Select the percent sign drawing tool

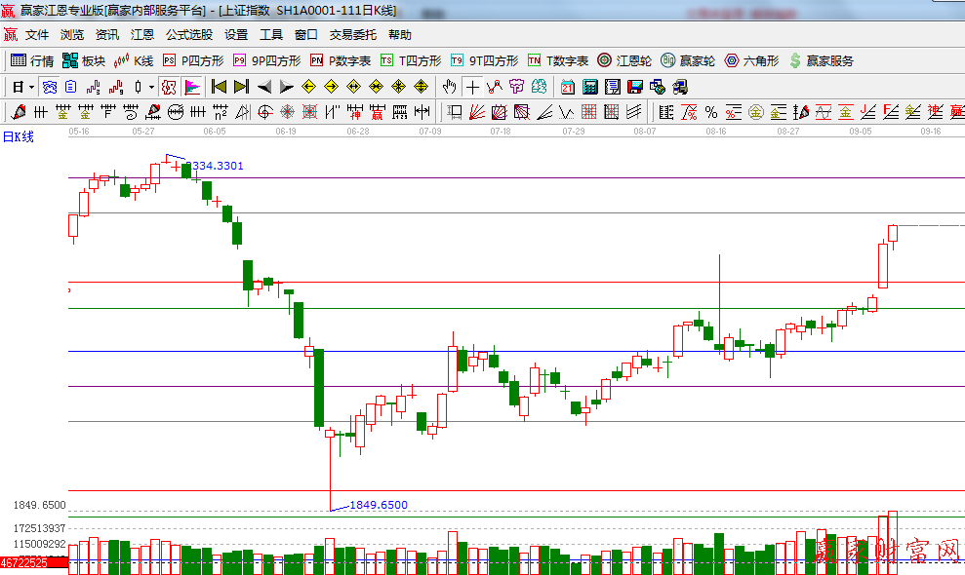(711, 112)
